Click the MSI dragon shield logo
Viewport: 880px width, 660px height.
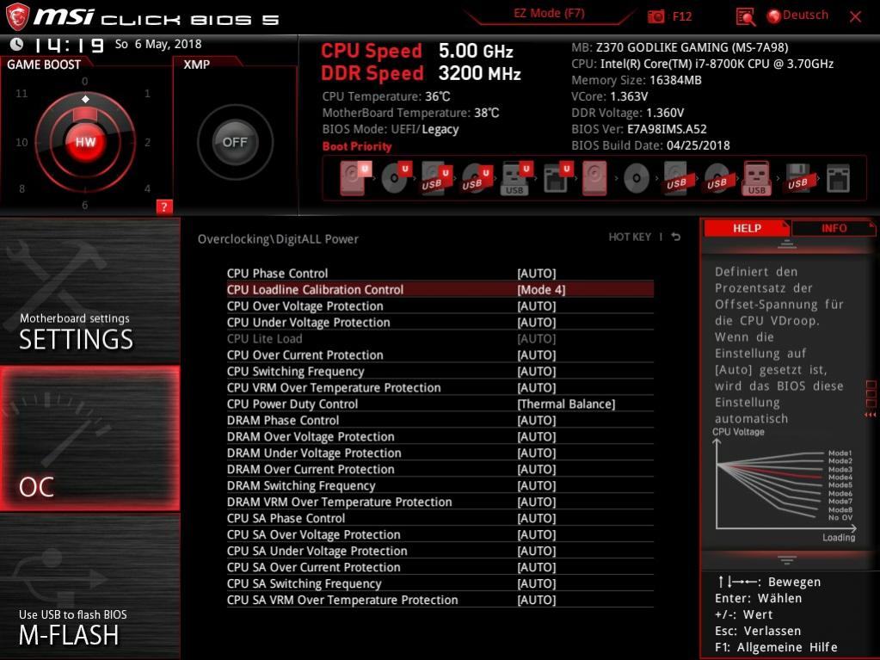pyautogui.click(x=17, y=17)
